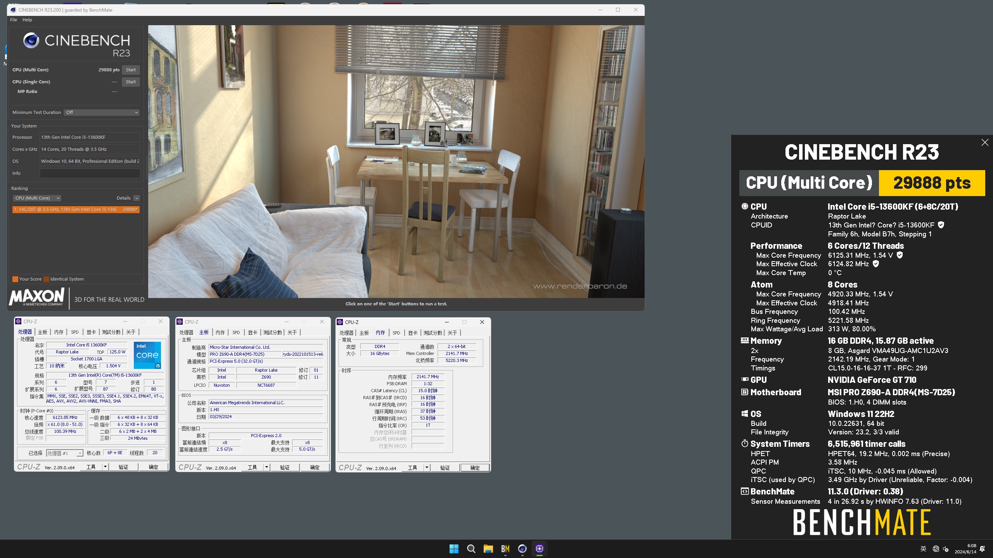This screenshot has height=558, width=993.
Task: Click NVIDIA GeForce GT 710 text
Action: pyautogui.click(x=872, y=380)
